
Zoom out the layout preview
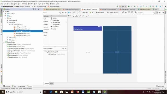(123, 12)
